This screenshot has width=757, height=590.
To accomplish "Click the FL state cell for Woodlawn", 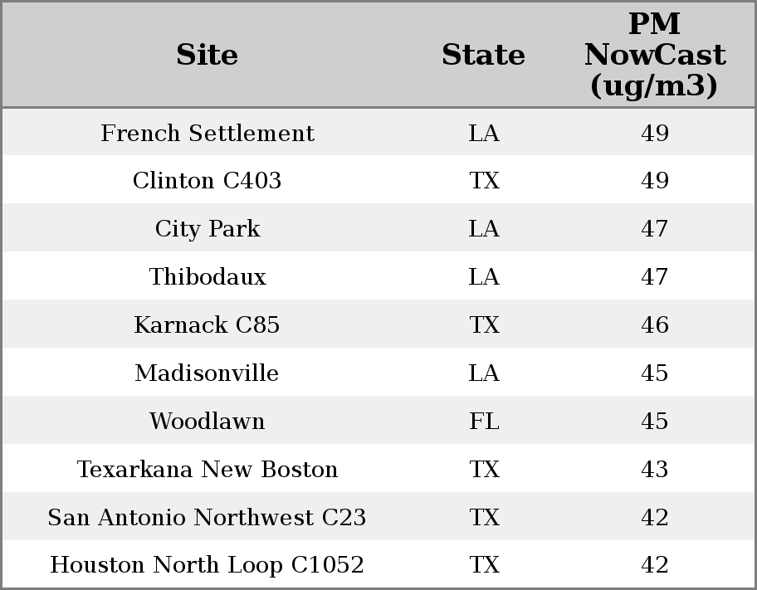I will point(484,422).
